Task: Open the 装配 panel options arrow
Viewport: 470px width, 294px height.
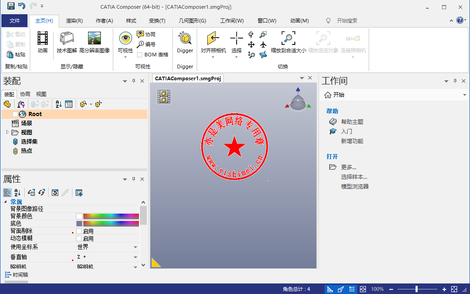Action: coord(125,81)
